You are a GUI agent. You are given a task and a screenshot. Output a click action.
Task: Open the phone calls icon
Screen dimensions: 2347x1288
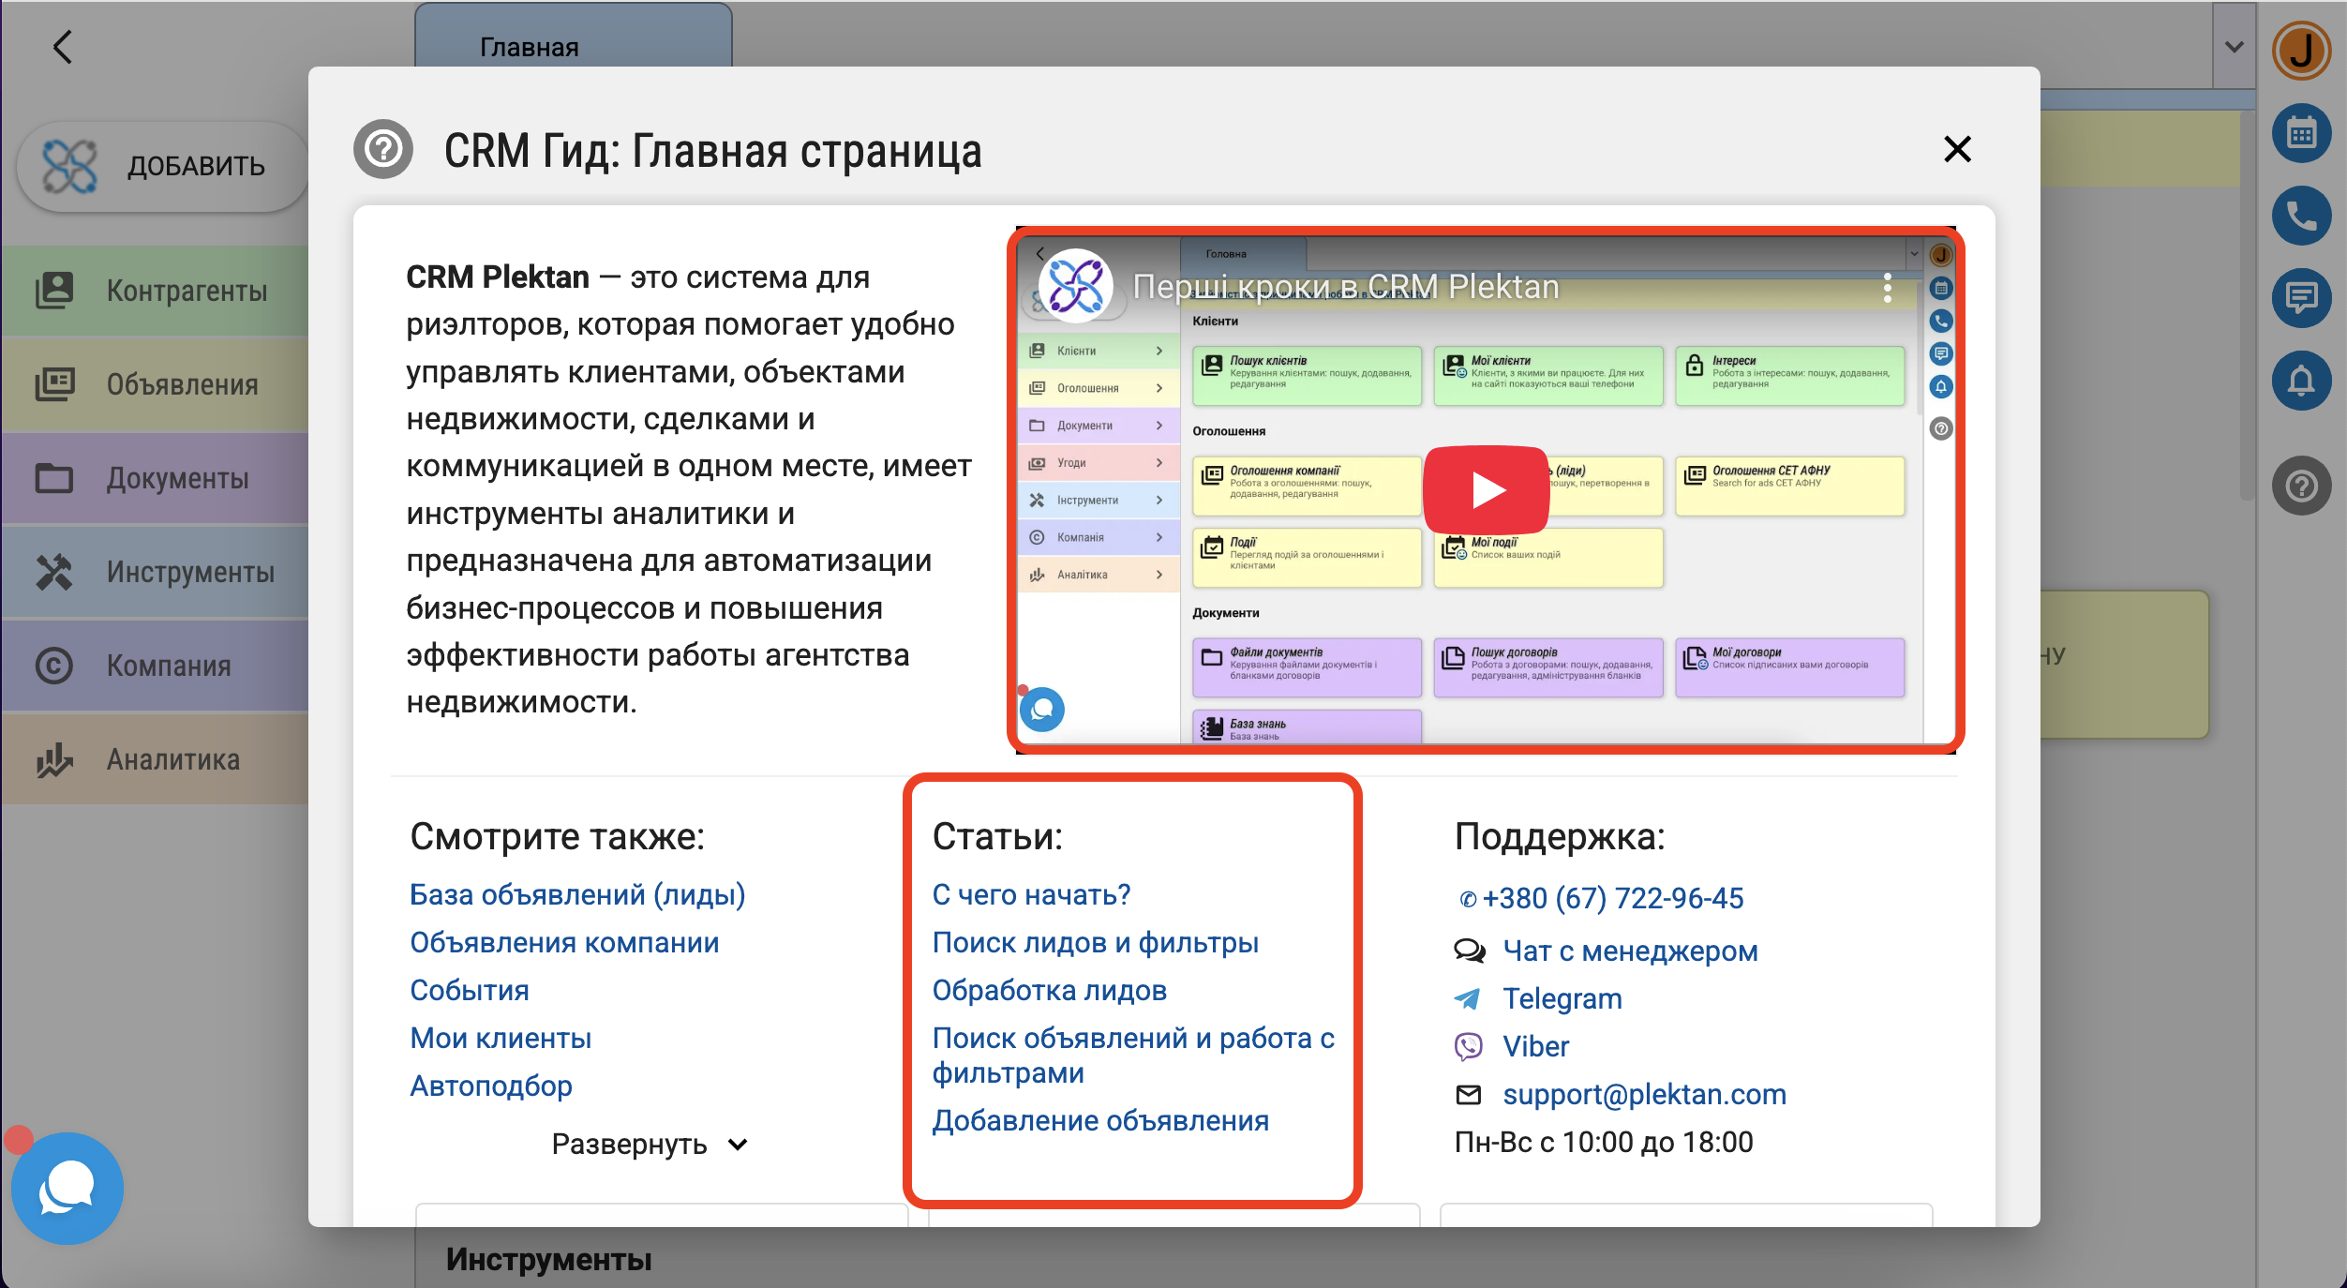coord(2301,216)
